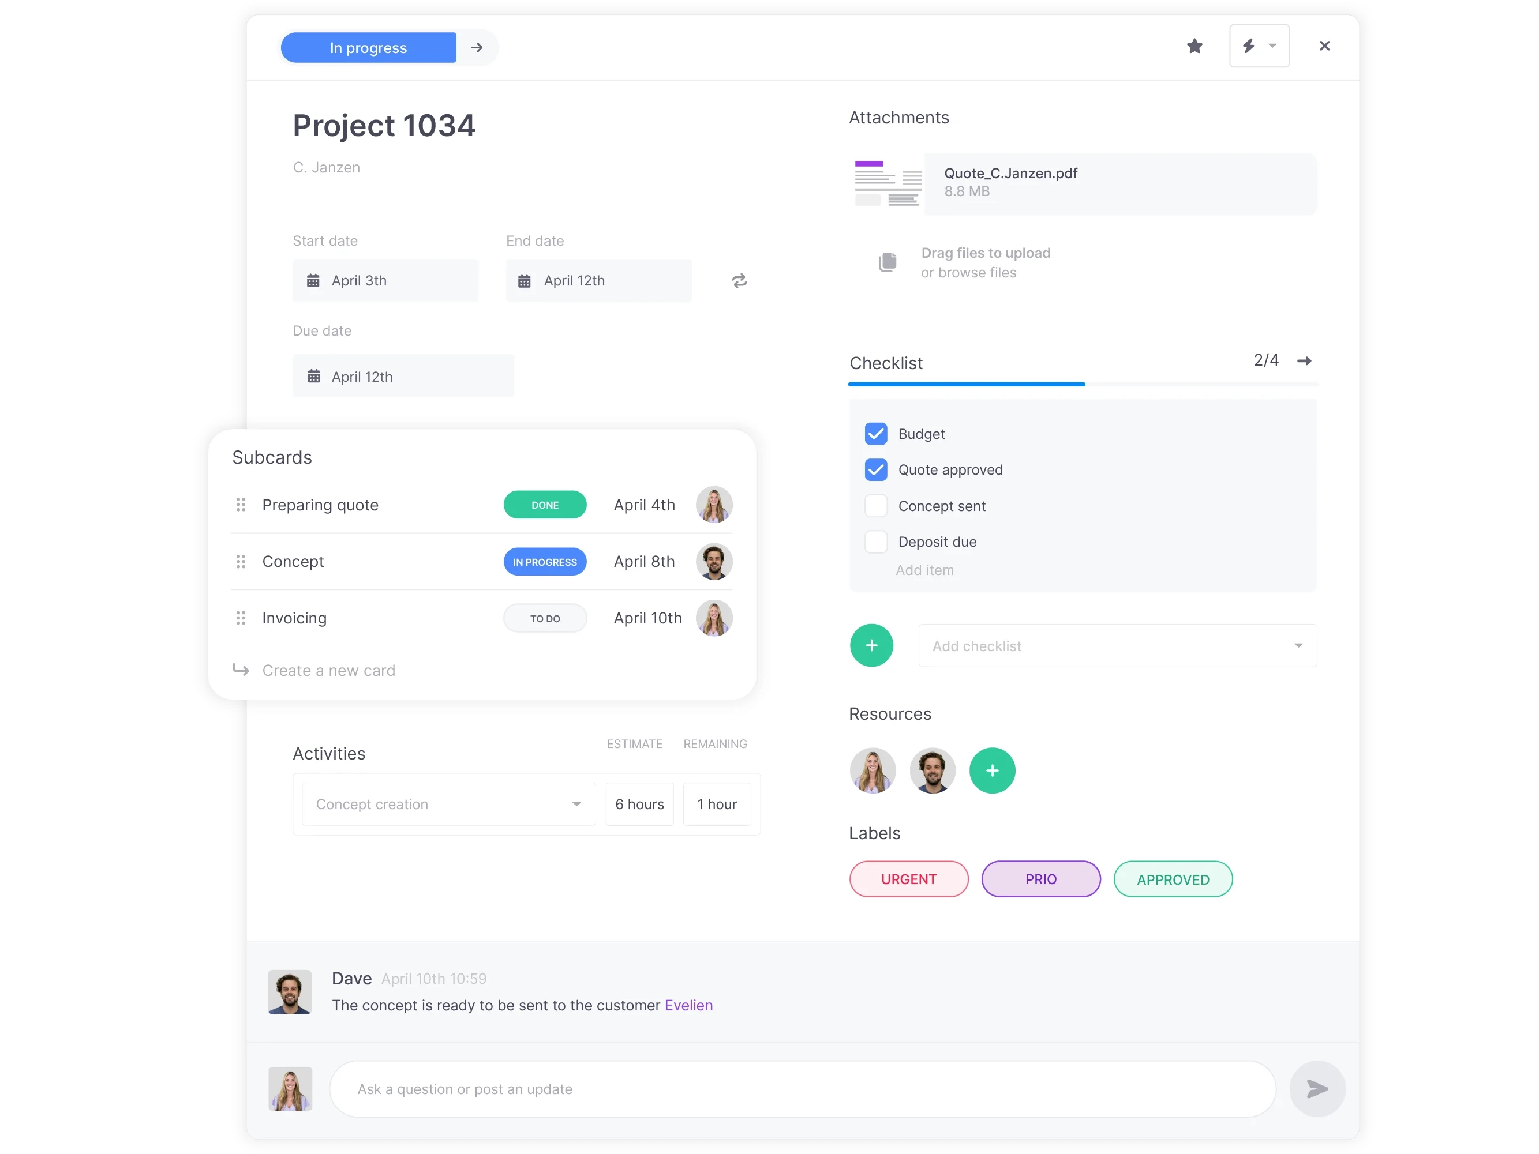1539x1154 pixels.
Task: Click the URGENT label
Action: [911, 879]
